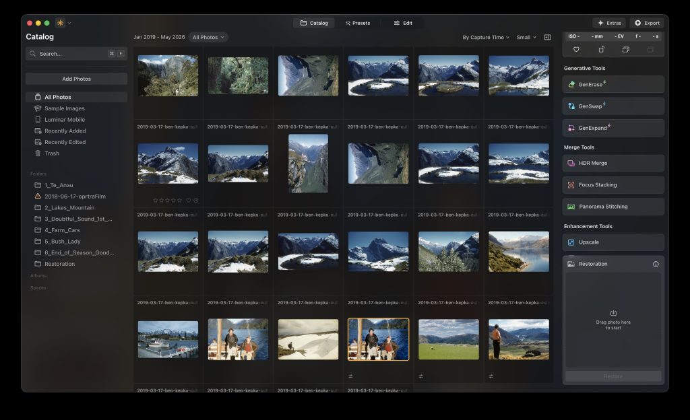Open the Upscale tool

coord(613,242)
